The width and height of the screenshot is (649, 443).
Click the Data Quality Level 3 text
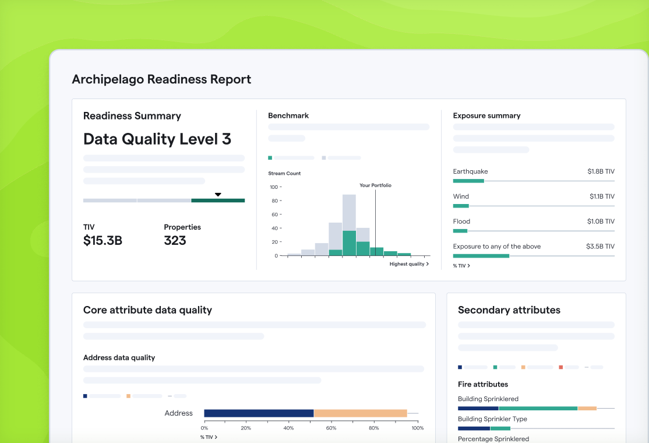pyautogui.click(x=157, y=139)
